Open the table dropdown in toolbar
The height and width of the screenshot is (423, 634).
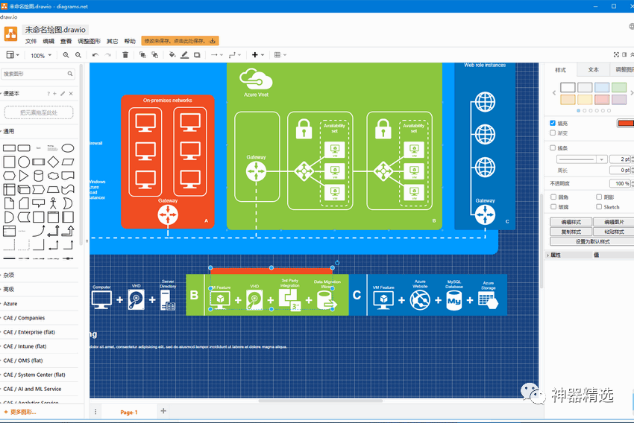(x=280, y=55)
